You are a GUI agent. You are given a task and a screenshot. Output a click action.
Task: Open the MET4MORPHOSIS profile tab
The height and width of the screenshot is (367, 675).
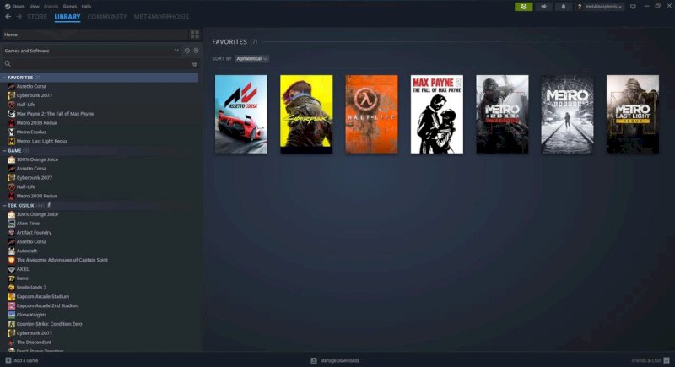161,17
